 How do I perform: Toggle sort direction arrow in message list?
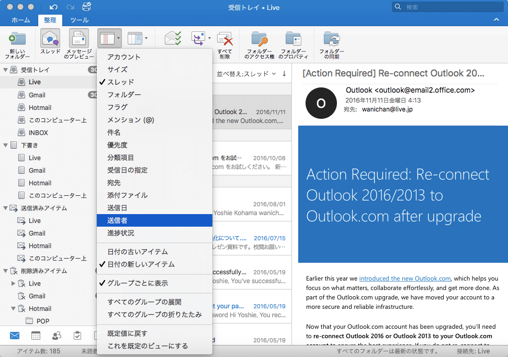click(x=284, y=74)
